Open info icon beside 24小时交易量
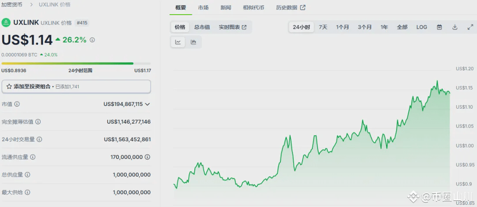 click(x=39, y=139)
